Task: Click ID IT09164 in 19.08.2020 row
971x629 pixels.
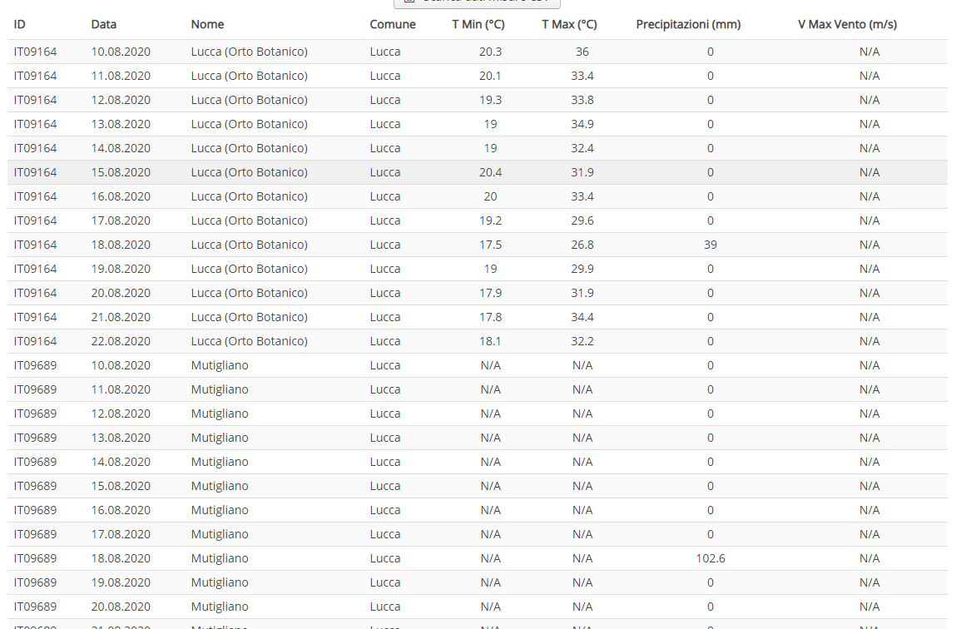Action: click(35, 269)
